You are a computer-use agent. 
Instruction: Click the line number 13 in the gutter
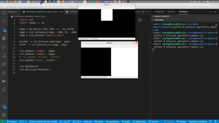coord(14,57)
